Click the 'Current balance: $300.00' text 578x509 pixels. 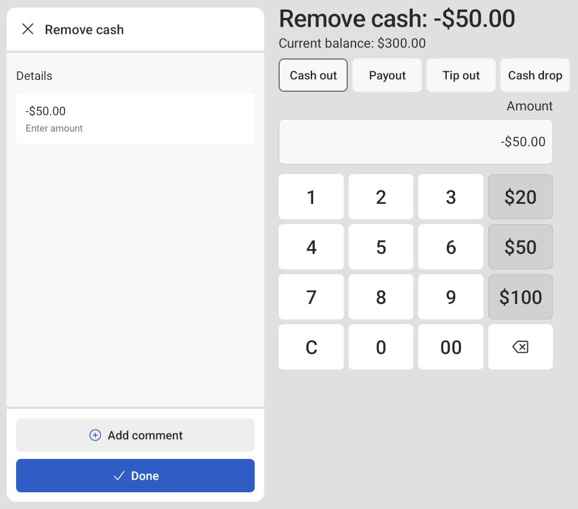point(352,44)
